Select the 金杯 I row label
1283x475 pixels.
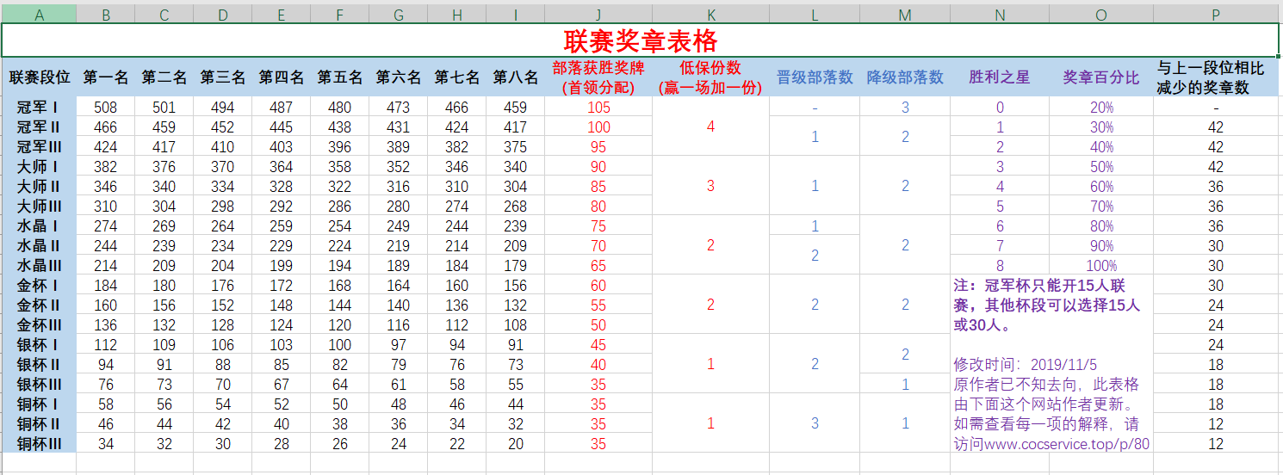(x=39, y=286)
